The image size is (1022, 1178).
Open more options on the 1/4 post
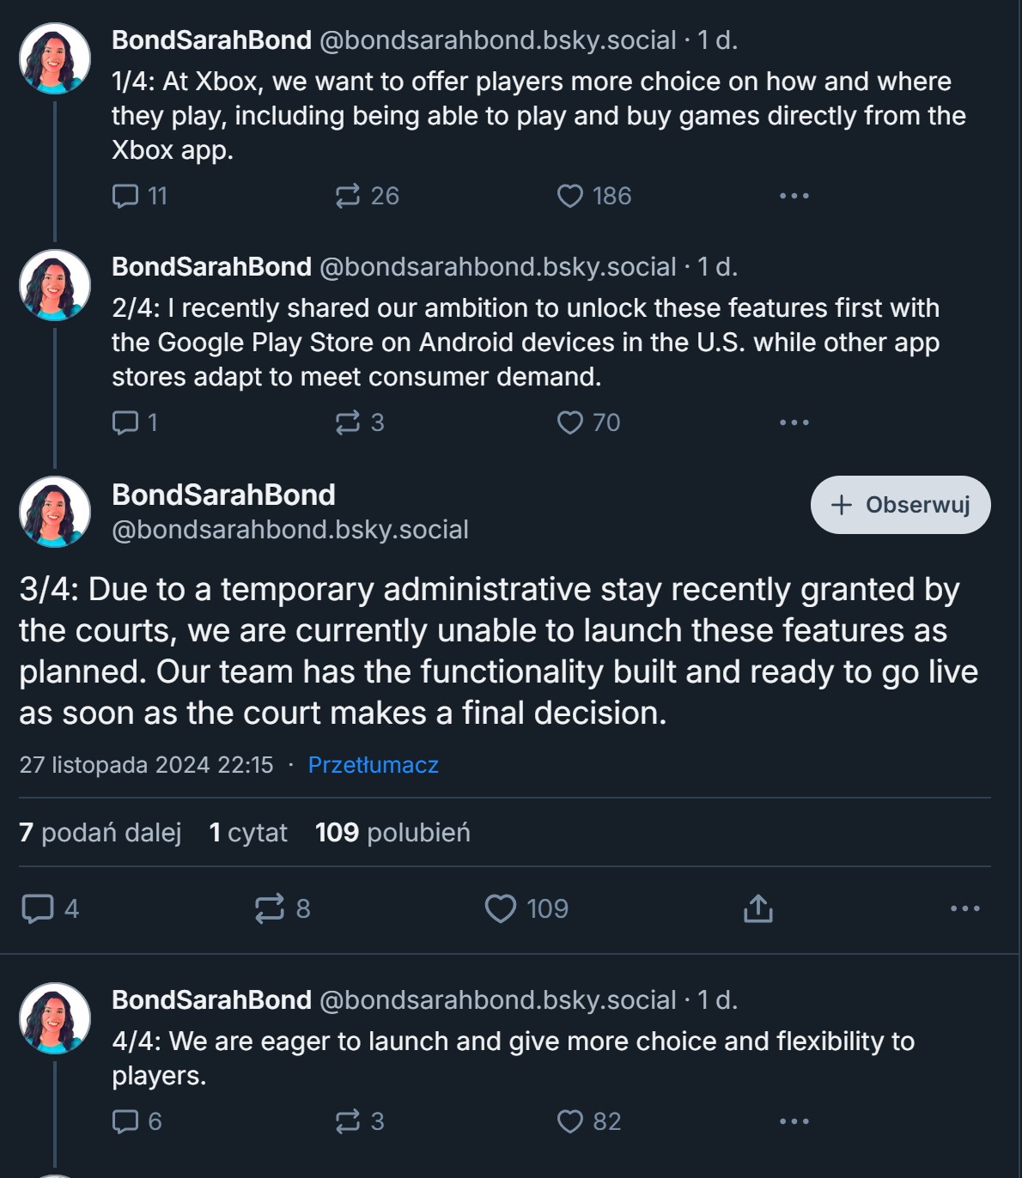(x=794, y=196)
